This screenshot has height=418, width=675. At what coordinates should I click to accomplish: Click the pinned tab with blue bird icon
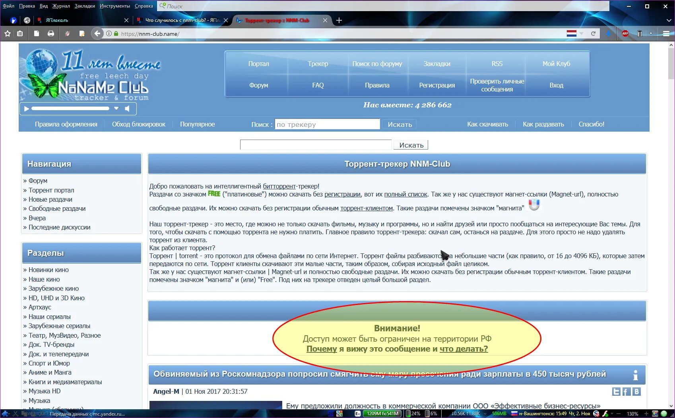tap(13, 20)
